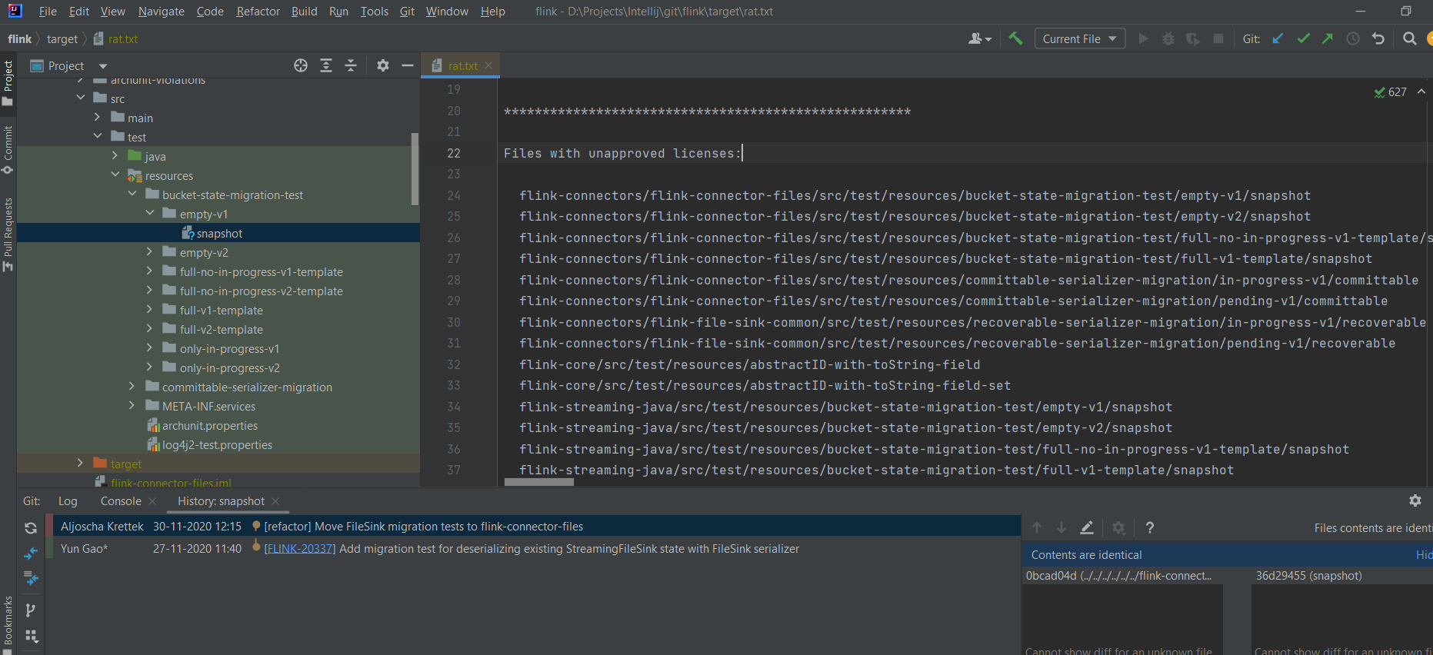Open the Git menu
Screen dimensions: 1433x655
pyautogui.click(x=408, y=12)
